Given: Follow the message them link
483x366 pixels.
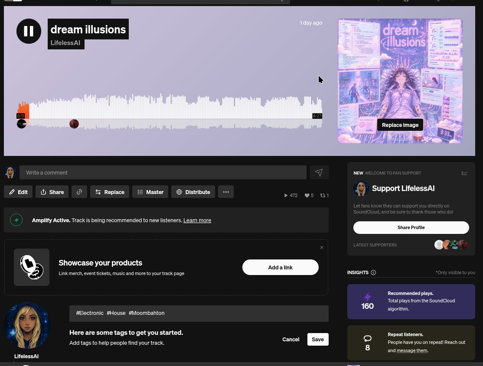Looking at the screenshot, I should tap(412, 350).
